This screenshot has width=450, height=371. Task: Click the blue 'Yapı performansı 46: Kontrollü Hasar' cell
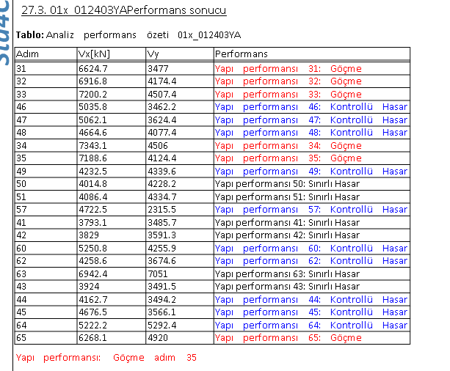(x=311, y=106)
